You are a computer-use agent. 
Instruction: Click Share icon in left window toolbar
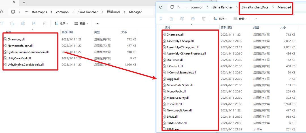click(34, 24)
